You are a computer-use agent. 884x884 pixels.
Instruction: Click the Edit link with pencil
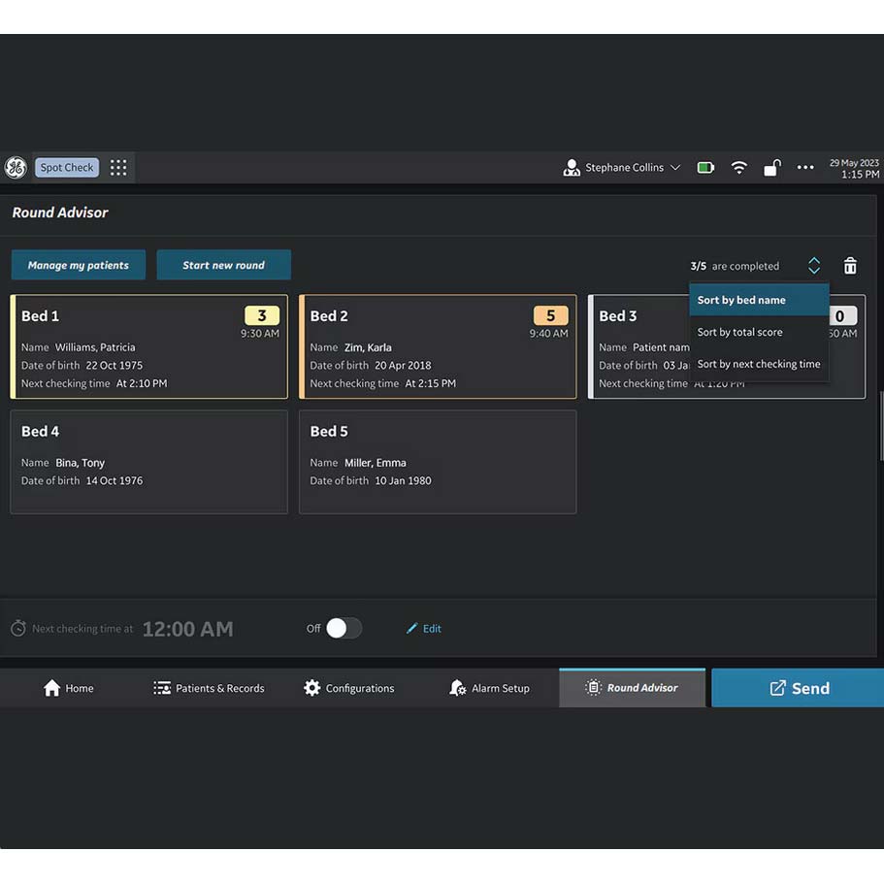424,629
